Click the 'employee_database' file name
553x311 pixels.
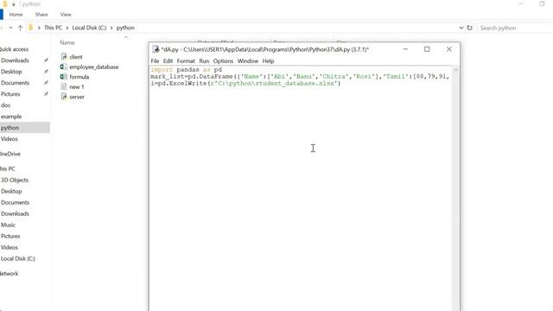coord(94,67)
